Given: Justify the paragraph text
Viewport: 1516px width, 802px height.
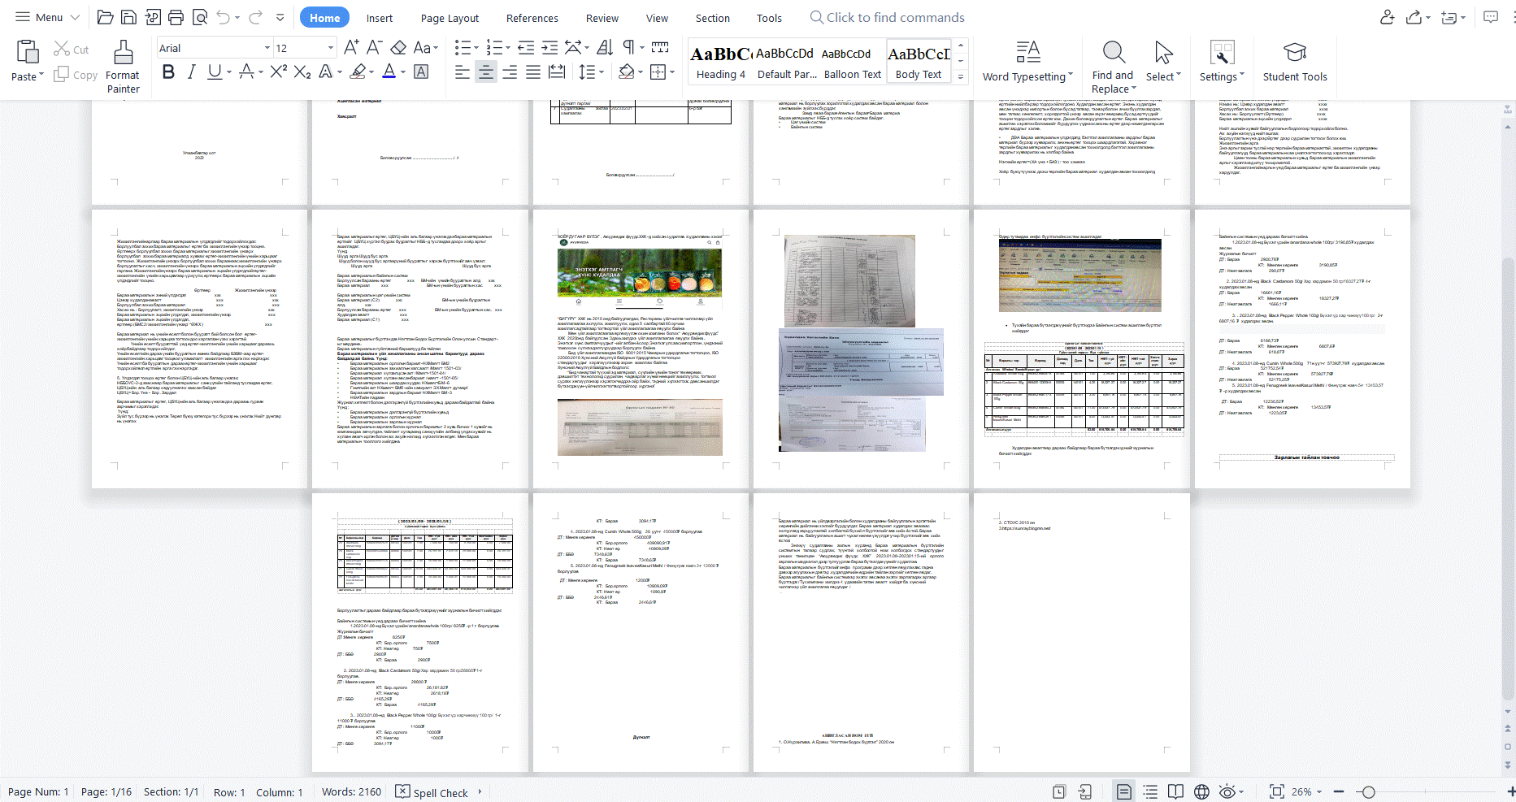Looking at the screenshot, I should [x=533, y=72].
